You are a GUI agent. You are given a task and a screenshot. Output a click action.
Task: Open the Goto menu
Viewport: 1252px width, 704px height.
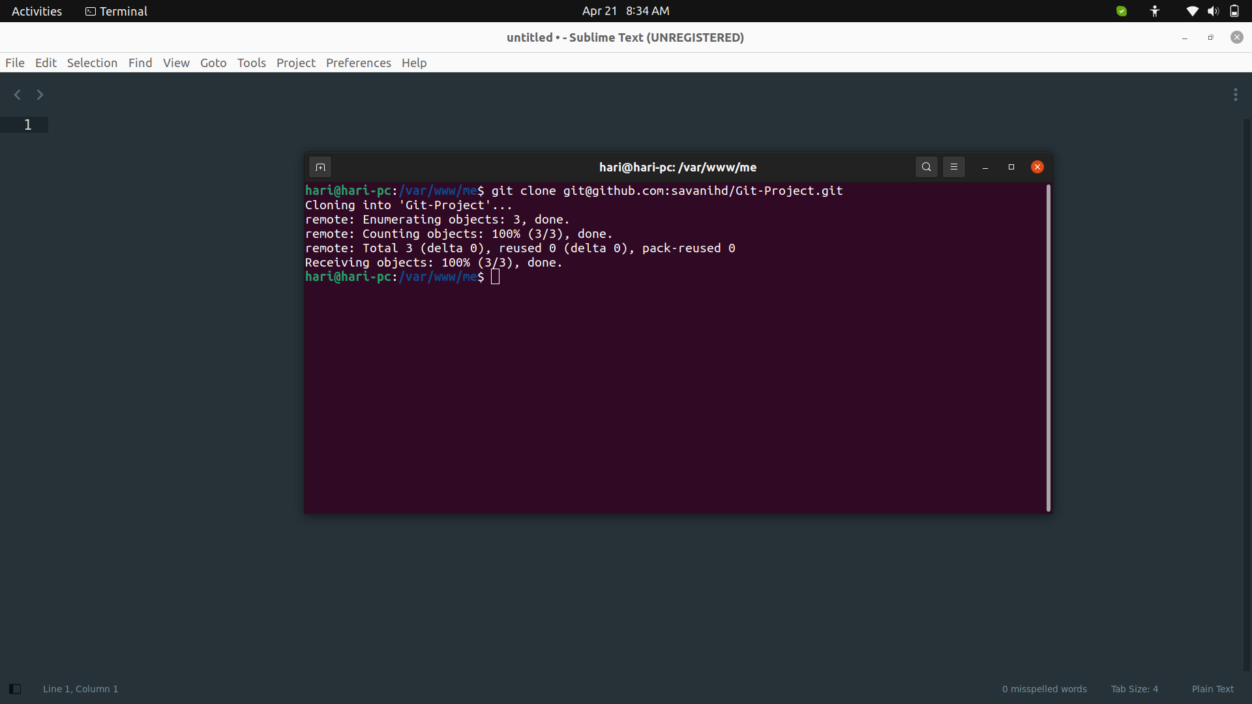213,63
